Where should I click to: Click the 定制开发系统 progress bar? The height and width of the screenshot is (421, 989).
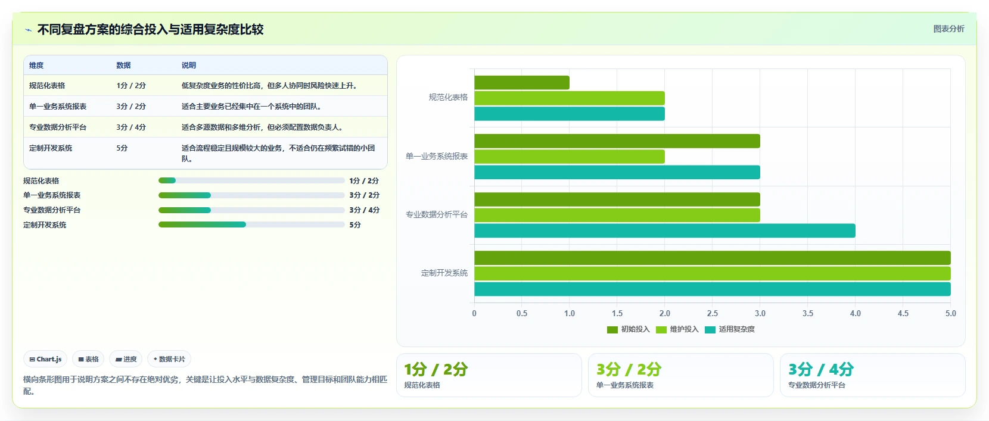tap(251, 224)
